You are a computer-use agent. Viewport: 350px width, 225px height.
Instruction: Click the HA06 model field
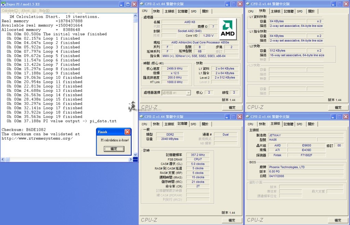[292, 140]
